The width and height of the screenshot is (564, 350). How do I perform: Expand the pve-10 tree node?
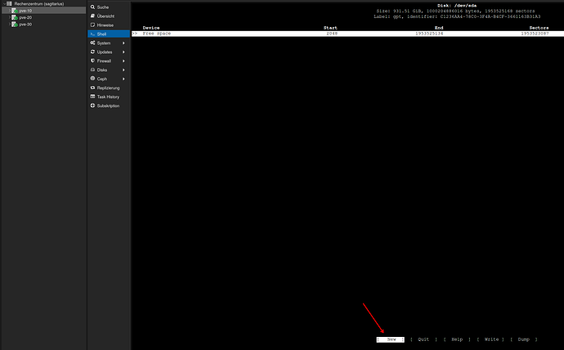pos(9,11)
